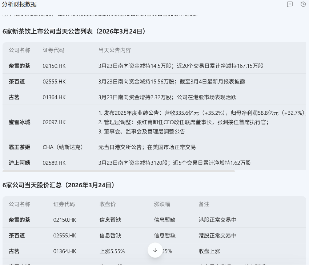Jump to bottom with the down-arrow button
The image size is (309, 265).
155,250
